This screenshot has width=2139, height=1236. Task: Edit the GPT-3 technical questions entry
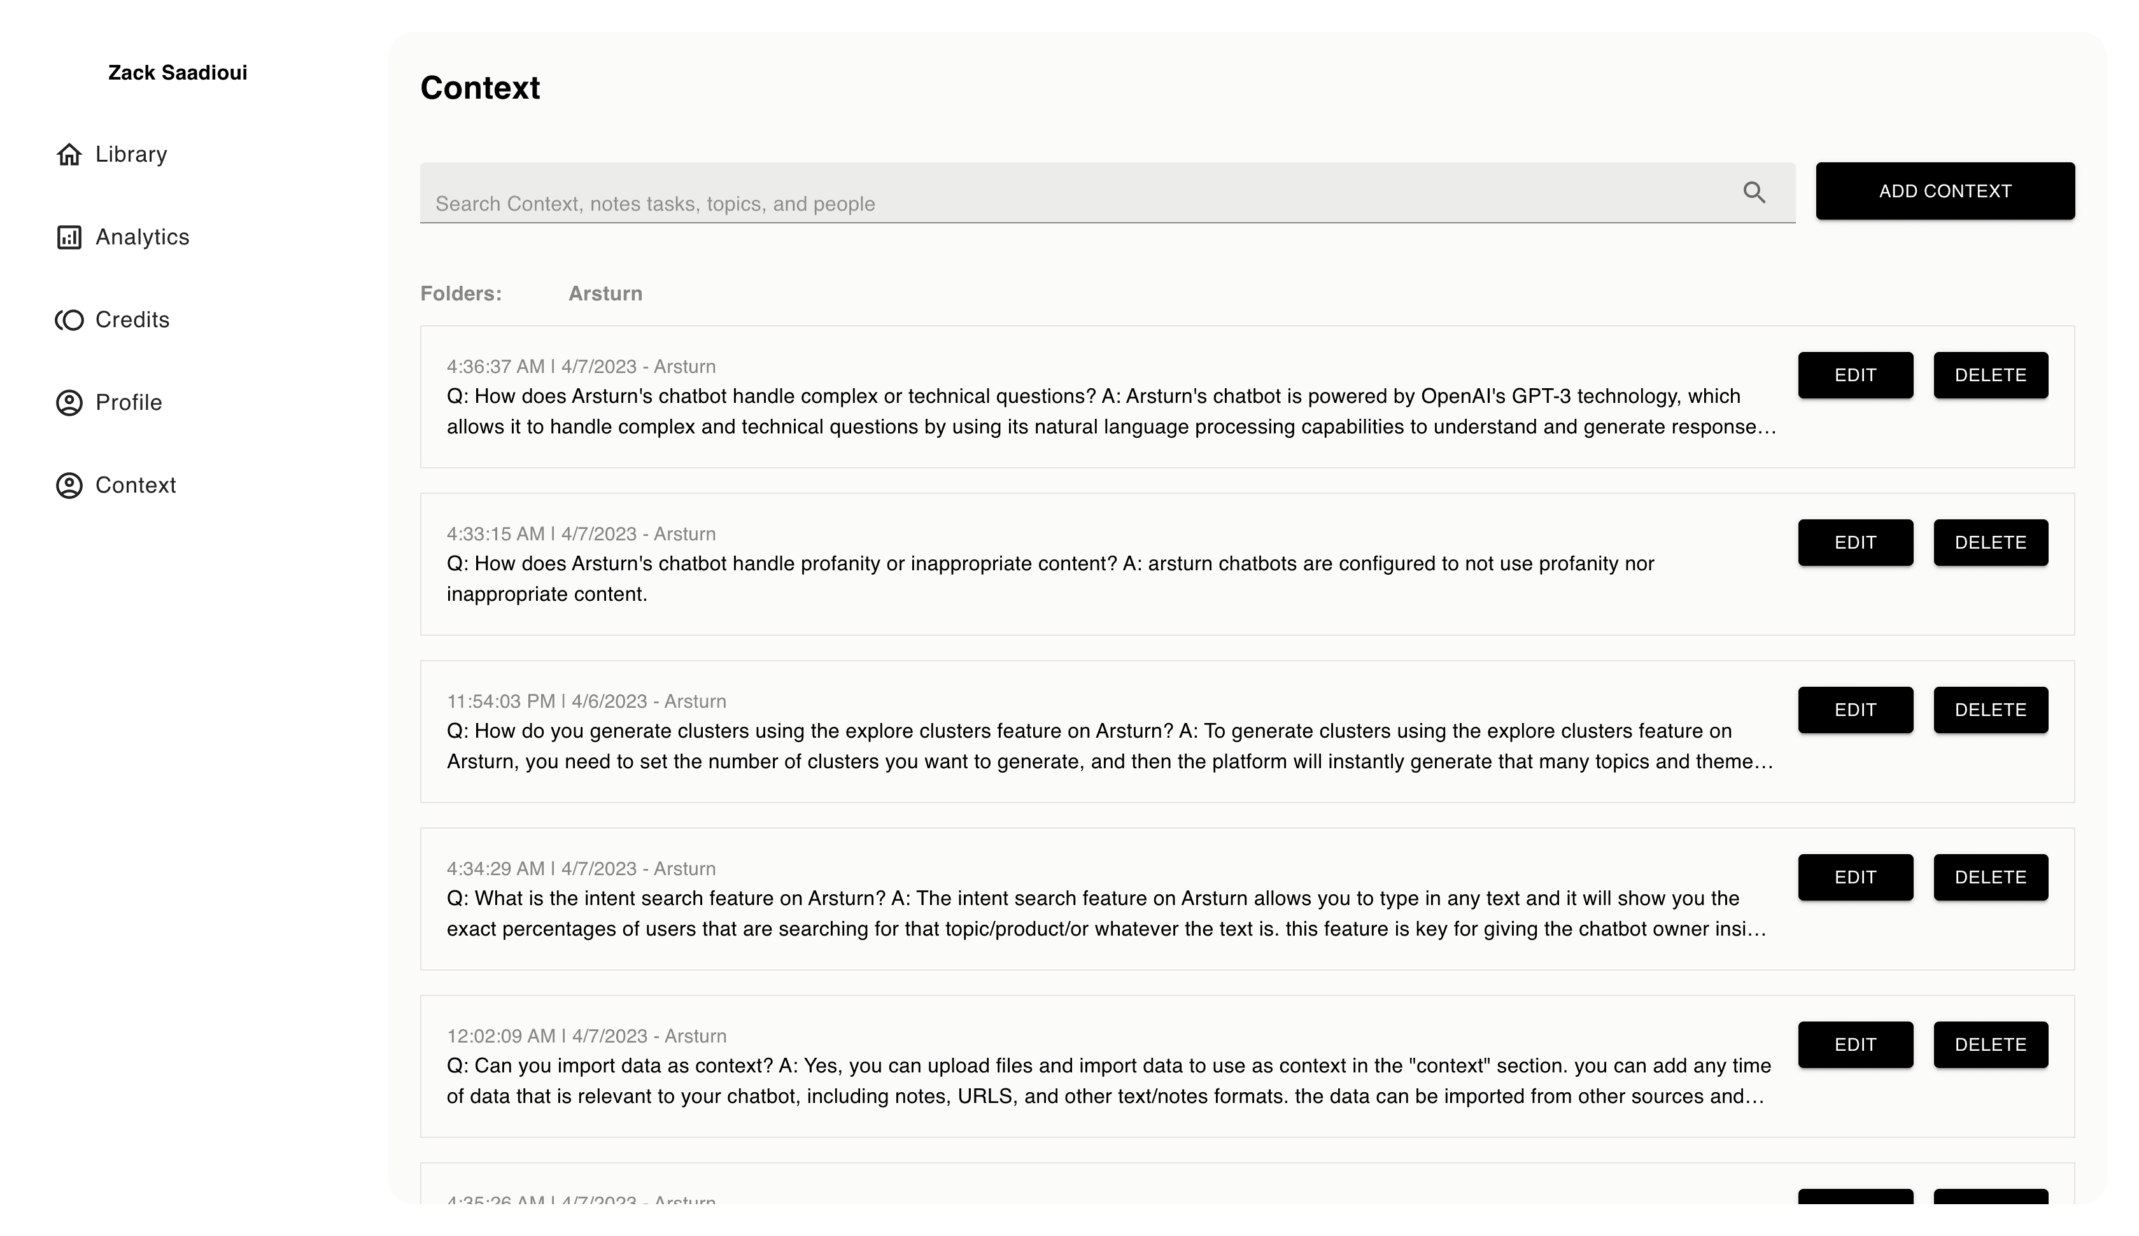point(1854,376)
